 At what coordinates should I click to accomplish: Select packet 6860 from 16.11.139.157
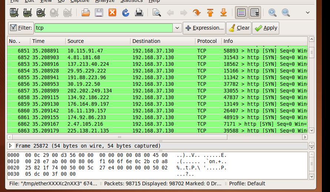pyautogui.click(x=158, y=111)
